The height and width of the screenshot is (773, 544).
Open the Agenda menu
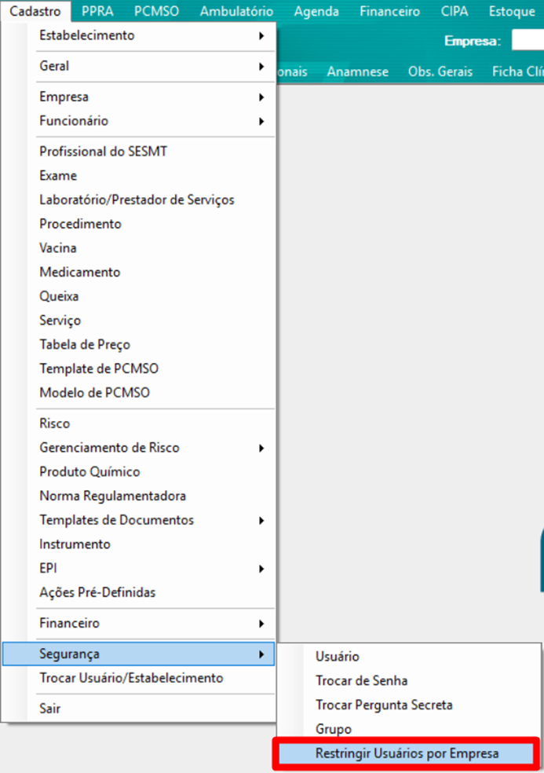pos(316,11)
